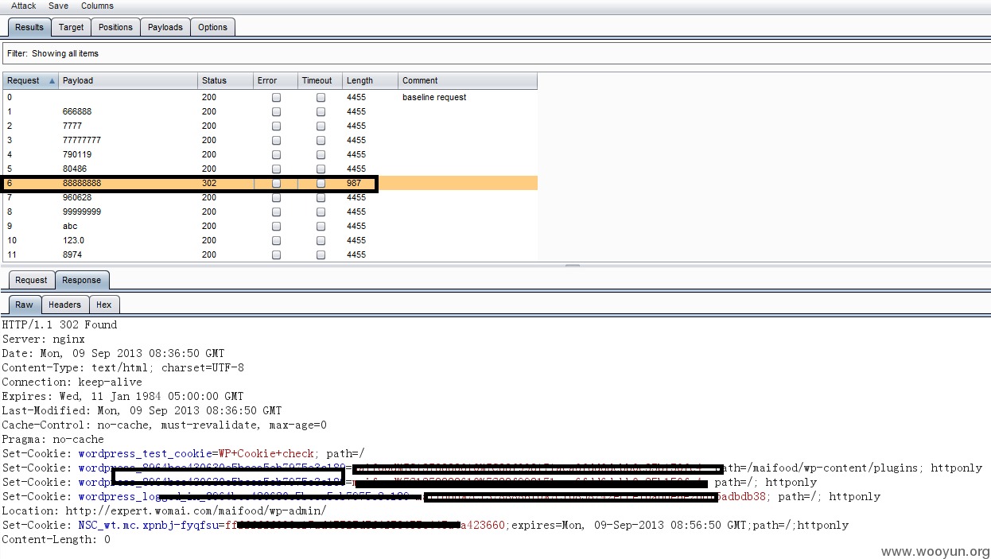The width and height of the screenshot is (991, 559).
Task: Sort by the Length column header
Action: [370, 80]
